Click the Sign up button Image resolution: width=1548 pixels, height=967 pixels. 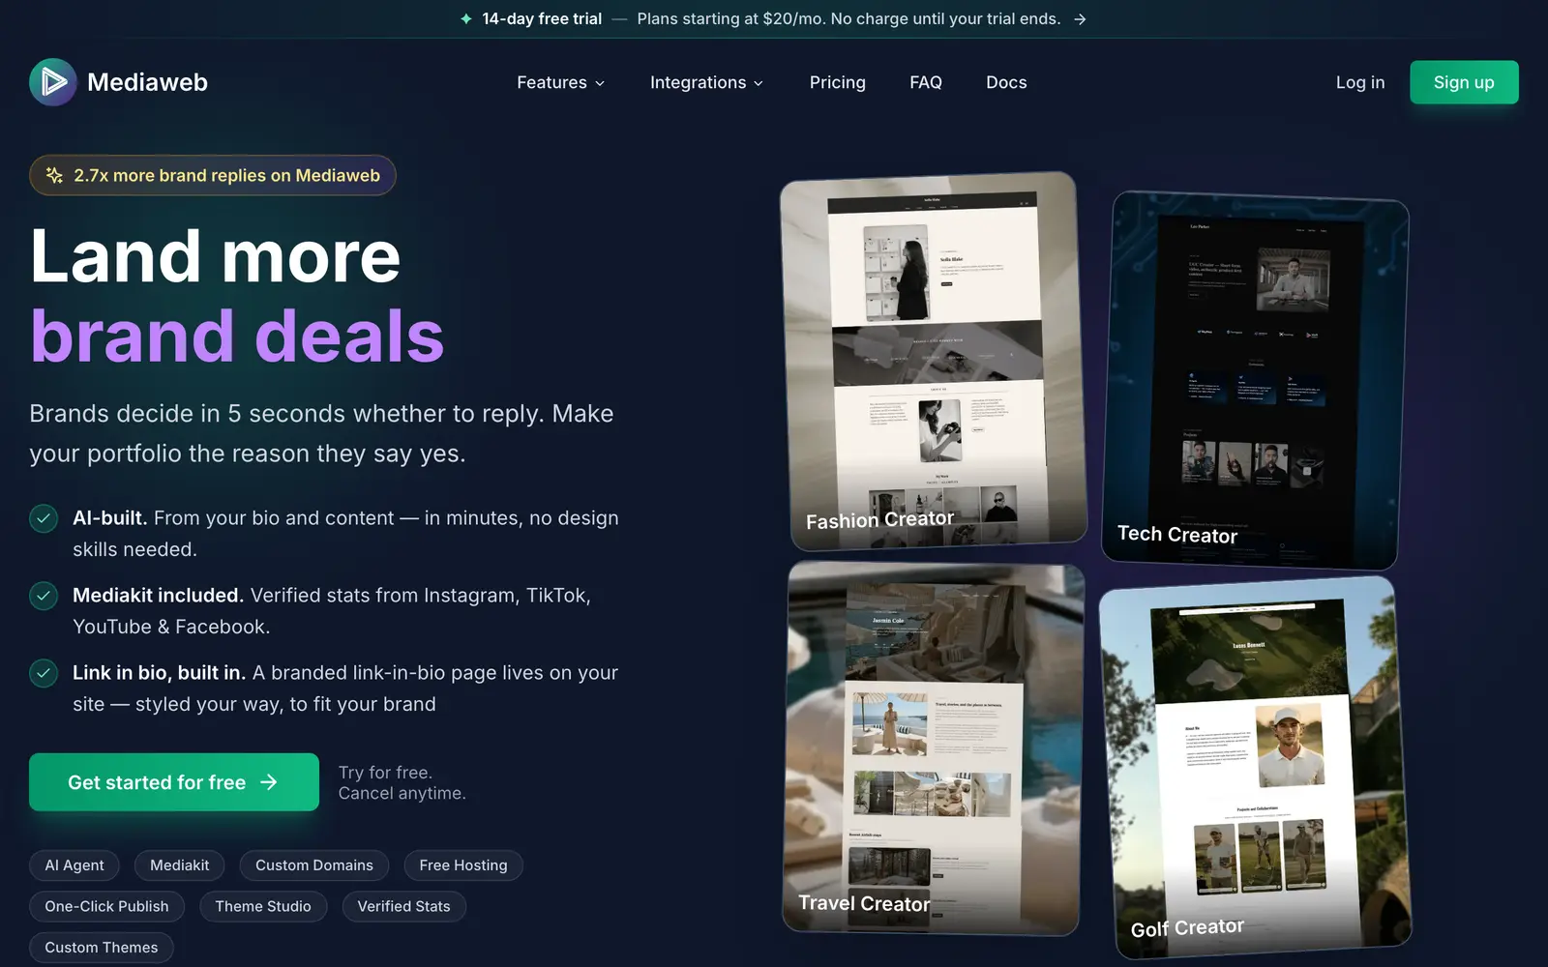[x=1464, y=82]
